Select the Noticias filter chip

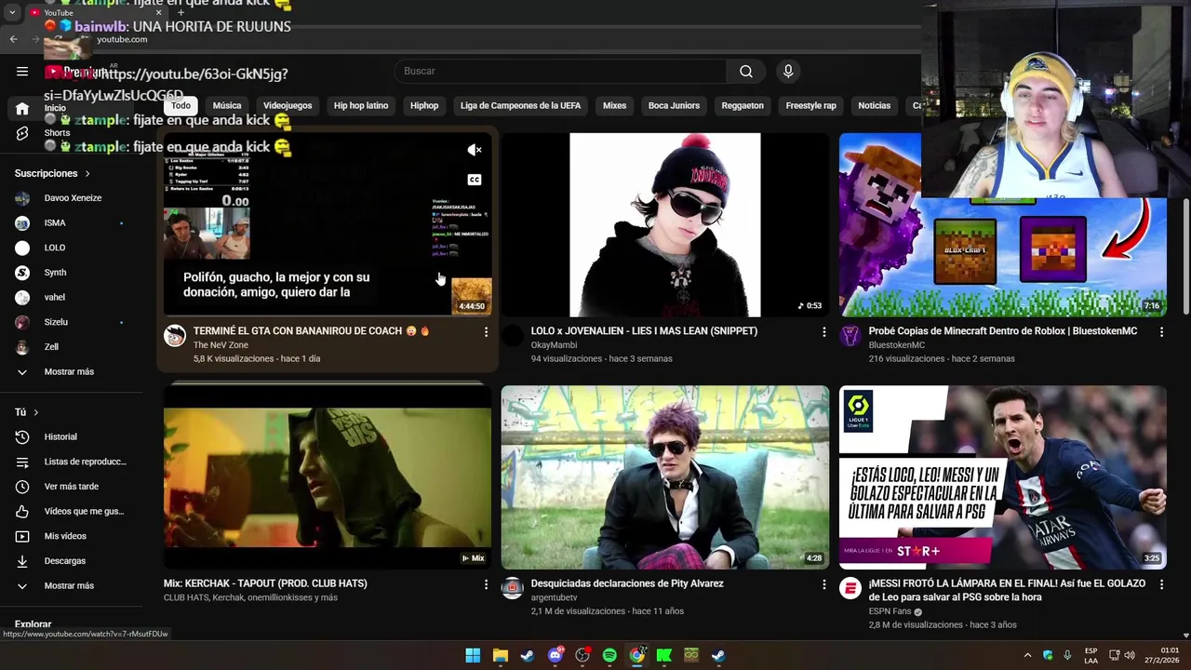coord(874,106)
